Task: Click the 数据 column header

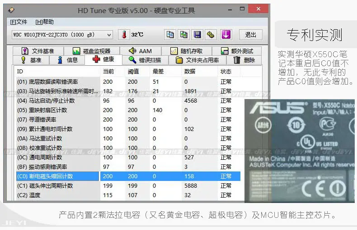Action: click(200, 72)
